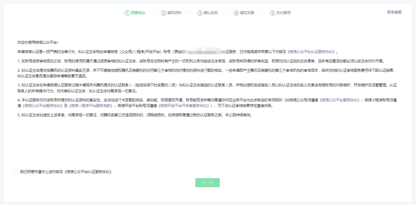The image size is (416, 205).
Task: Open the 《微信开放平台开发者服务协议》 link
Action: (185, 106)
